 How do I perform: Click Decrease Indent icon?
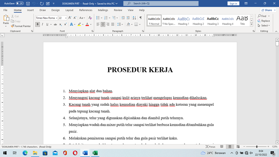(x=123, y=18)
